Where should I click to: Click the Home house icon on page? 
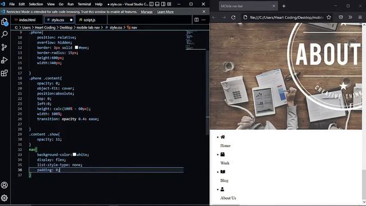coord(222,137)
